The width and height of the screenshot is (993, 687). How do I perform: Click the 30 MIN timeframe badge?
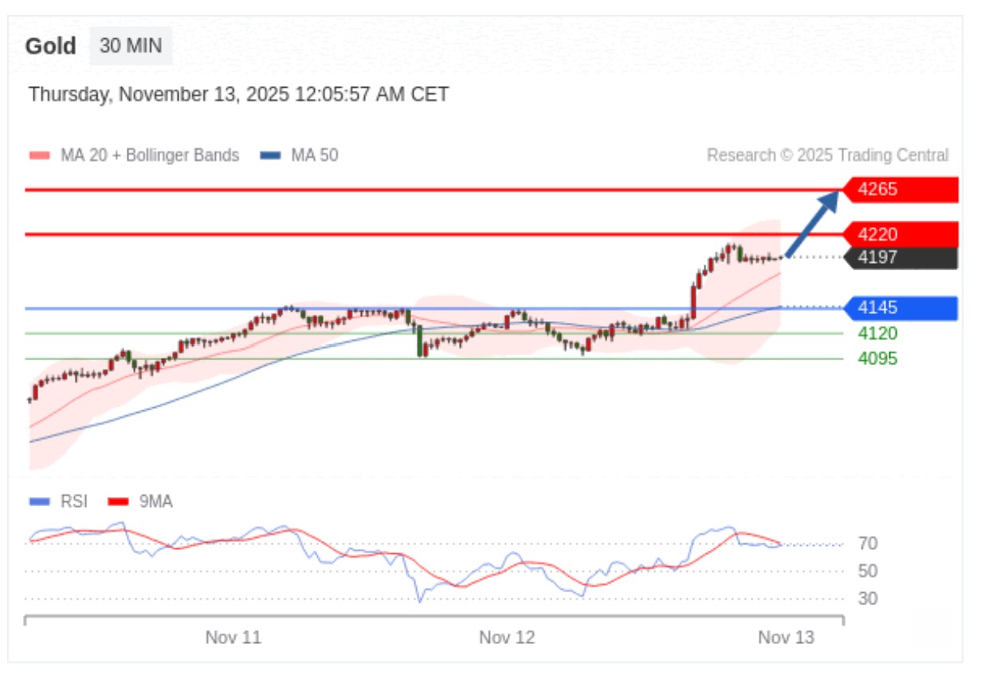131,46
